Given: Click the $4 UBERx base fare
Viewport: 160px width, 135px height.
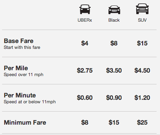Looking at the screenshot, I should pos(85,43).
